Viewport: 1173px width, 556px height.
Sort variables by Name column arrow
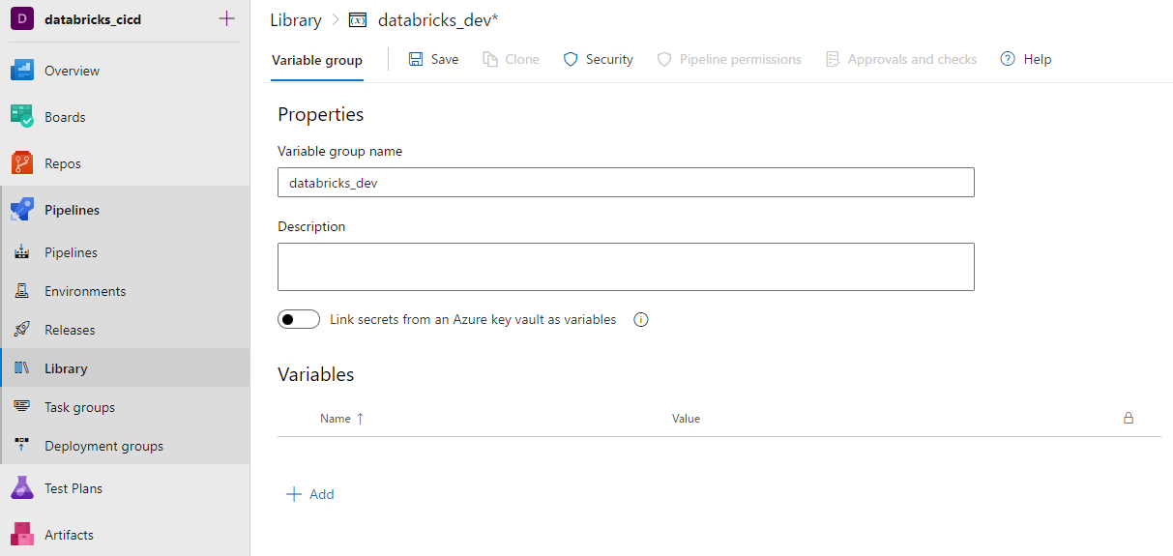[x=360, y=419]
